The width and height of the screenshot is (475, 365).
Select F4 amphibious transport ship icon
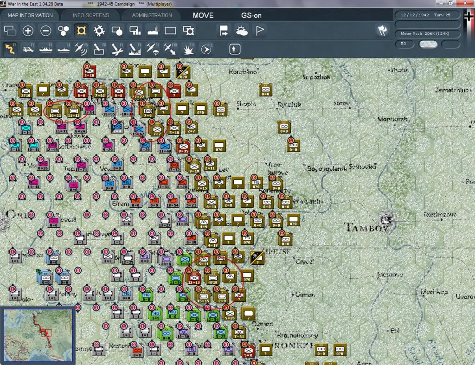(64, 49)
